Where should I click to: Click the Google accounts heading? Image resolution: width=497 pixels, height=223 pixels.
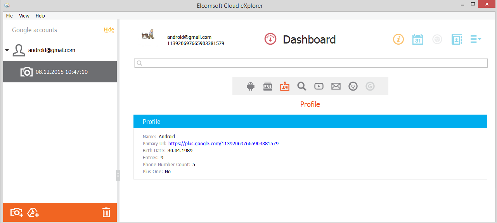point(35,30)
